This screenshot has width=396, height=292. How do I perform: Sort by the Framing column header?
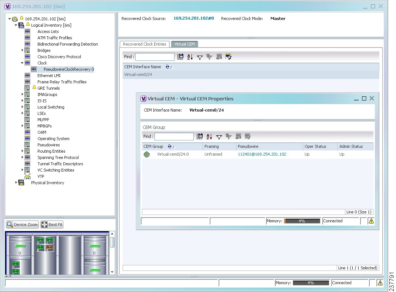tap(219, 146)
